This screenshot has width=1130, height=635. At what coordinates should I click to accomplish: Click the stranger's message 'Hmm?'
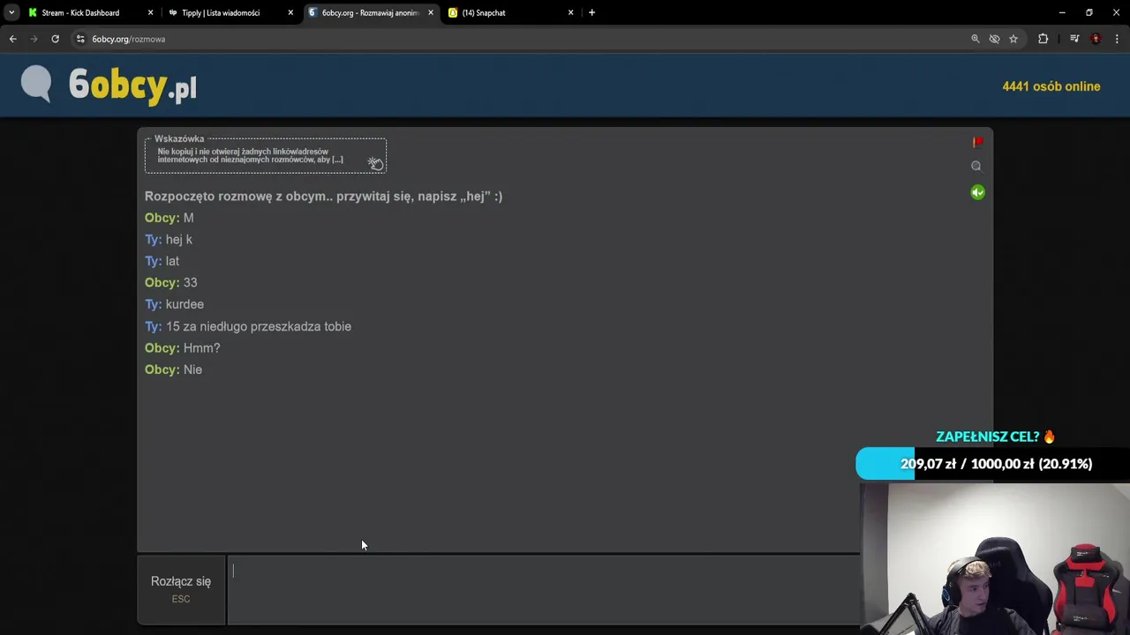click(x=201, y=347)
